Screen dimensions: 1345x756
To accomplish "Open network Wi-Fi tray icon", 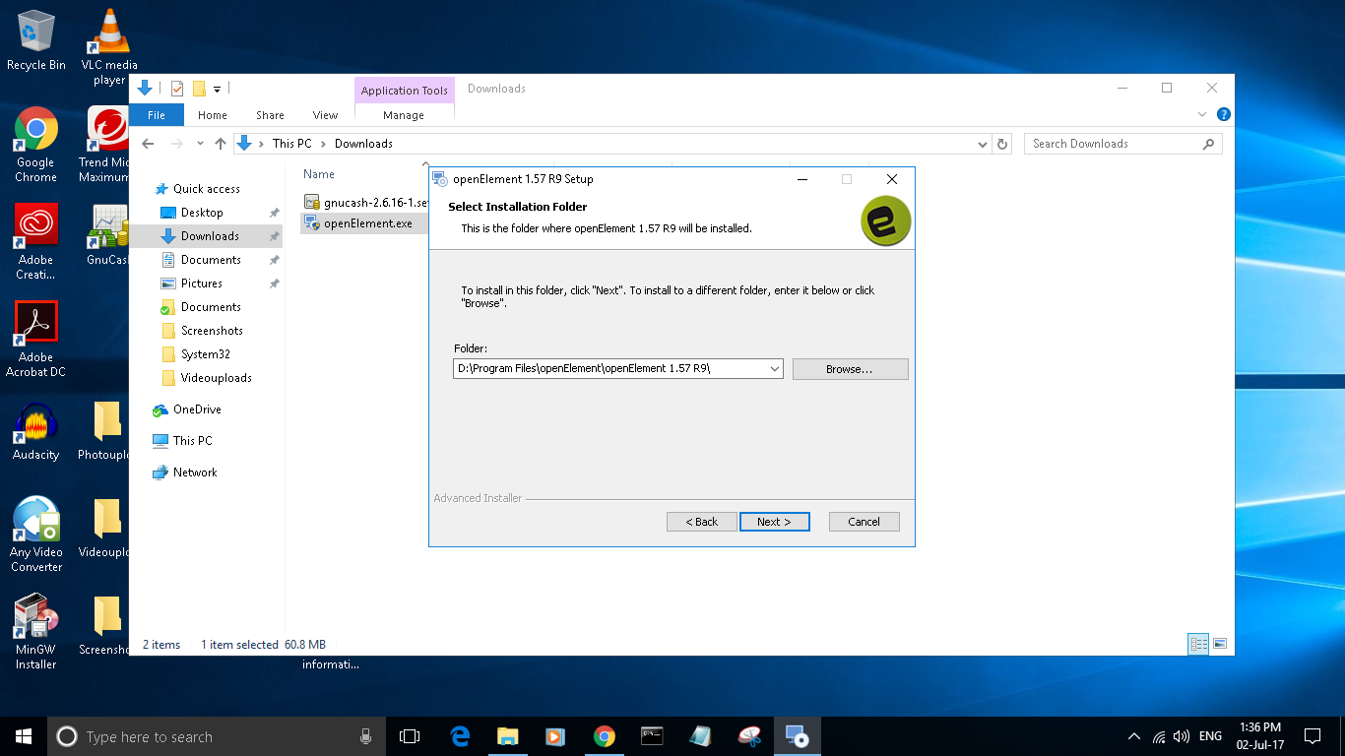I will point(1159,736).
